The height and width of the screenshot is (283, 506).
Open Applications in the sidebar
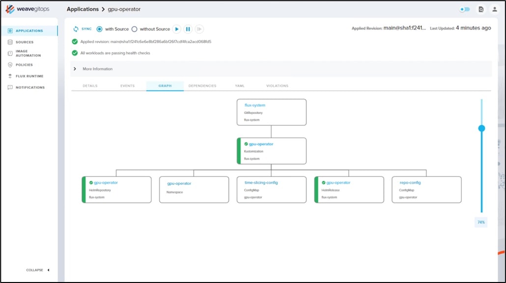pos(29,30)
